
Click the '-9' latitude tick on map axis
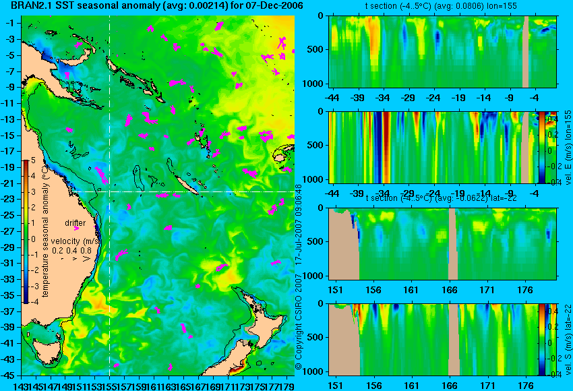tap(10, 87)
